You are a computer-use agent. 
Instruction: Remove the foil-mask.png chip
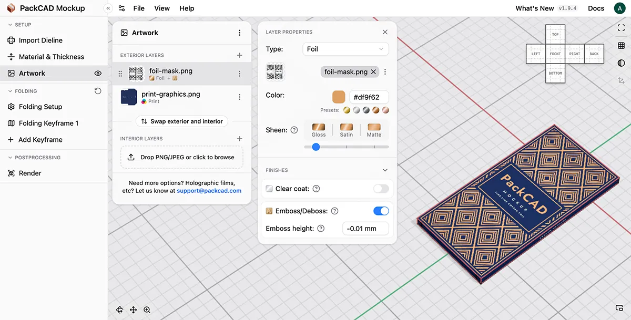(373, 72)
